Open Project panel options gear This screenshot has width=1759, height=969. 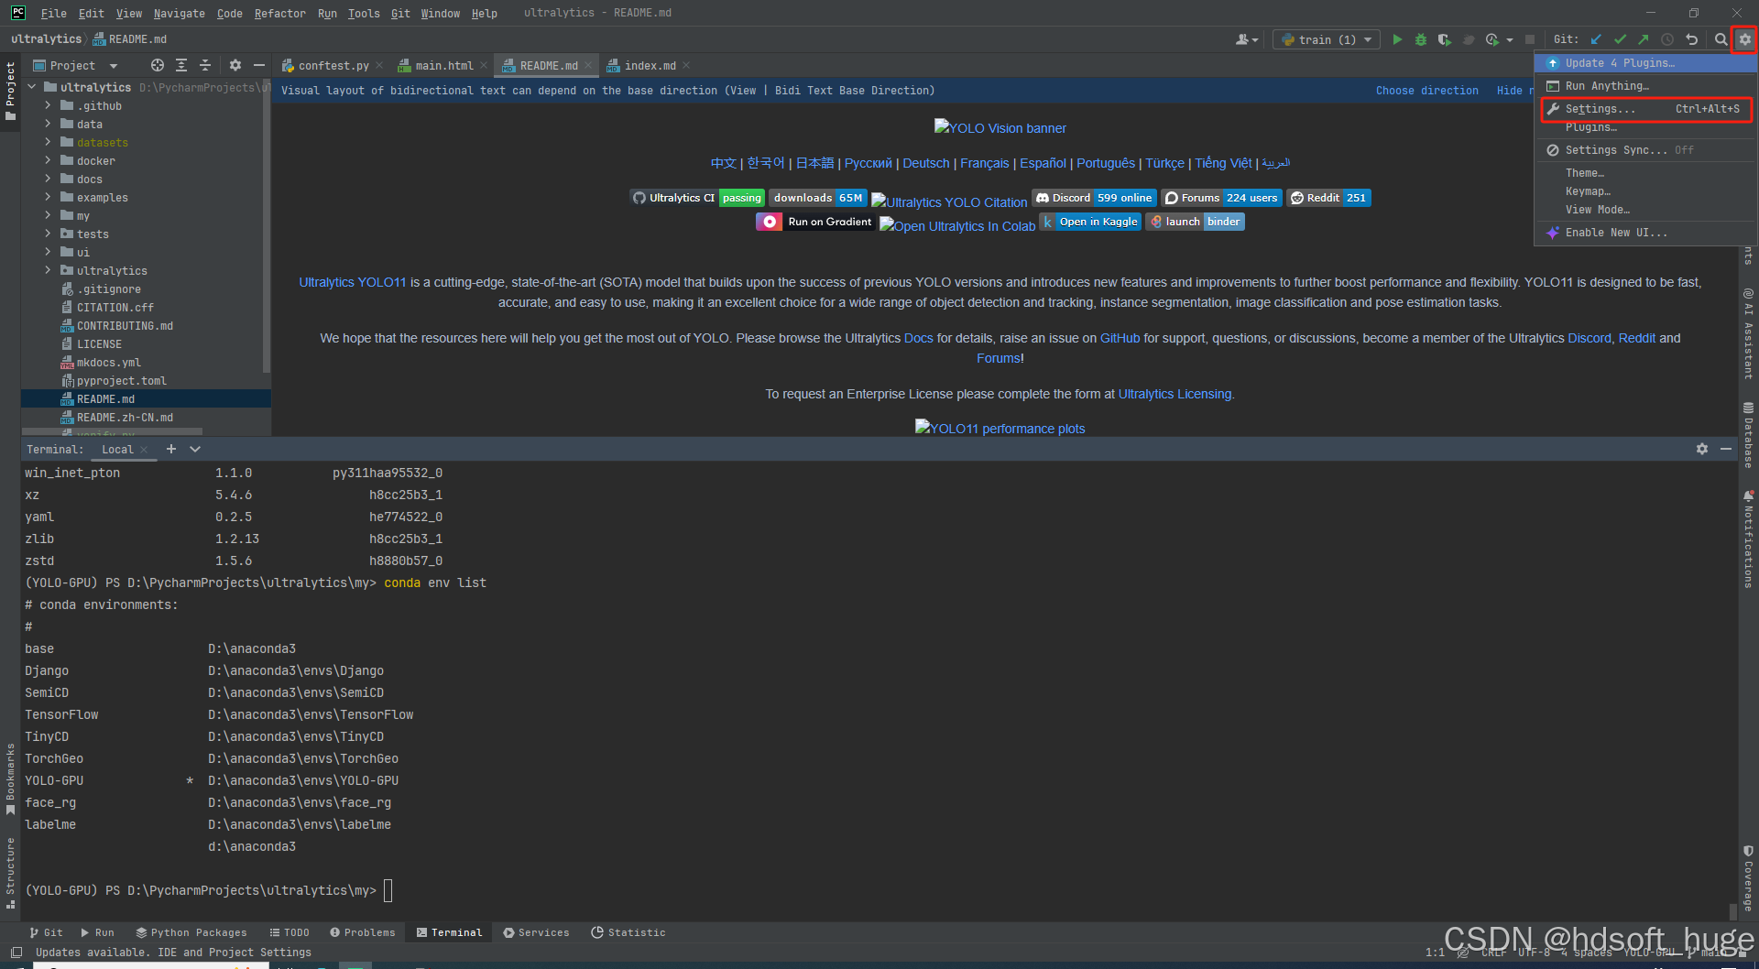click(x=235, y=65)
